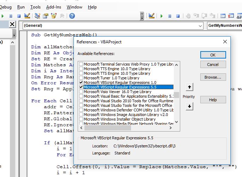The width and height of the screenshot is (242, 177).
Task: Click Cancel in the References dialog
Action: [x=213, y=65]
